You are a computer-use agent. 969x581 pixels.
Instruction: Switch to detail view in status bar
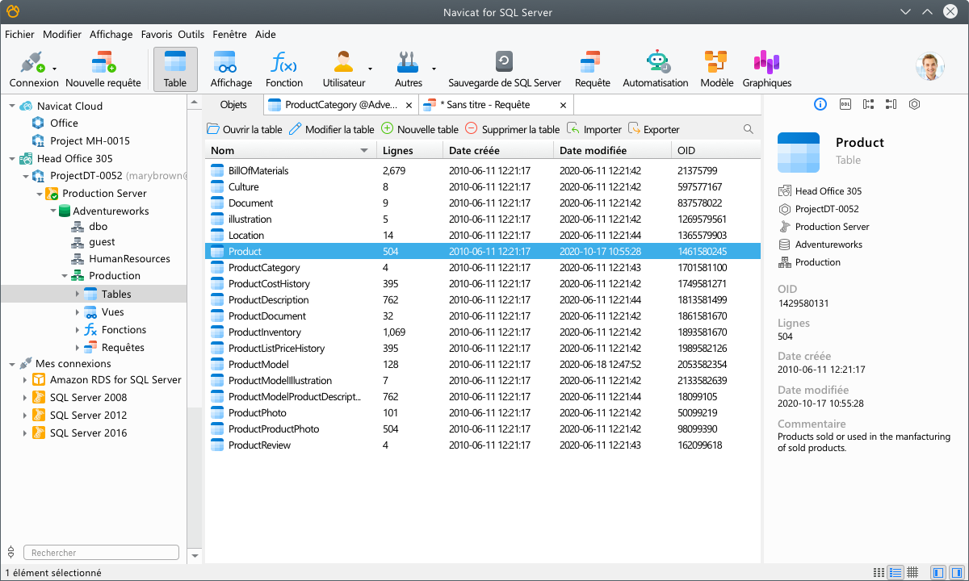click(896, 572)
